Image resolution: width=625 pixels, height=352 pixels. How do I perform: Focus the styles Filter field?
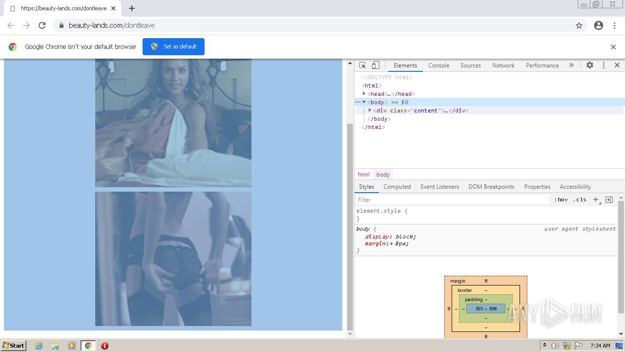click(x=452, y=199)
